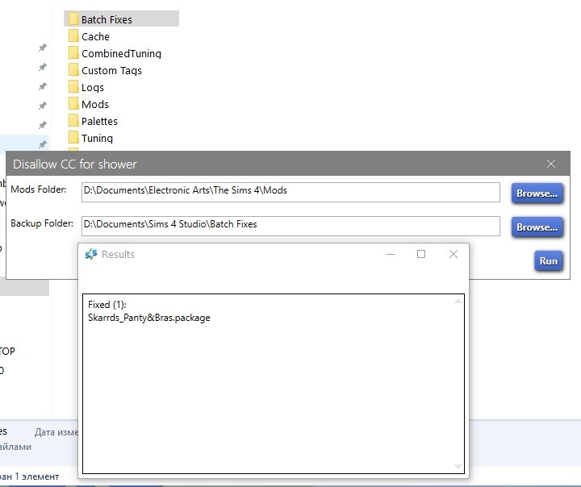Click the pin icon beside Tuning row
This screenshot has height=487, width=581.
(43, 144)
